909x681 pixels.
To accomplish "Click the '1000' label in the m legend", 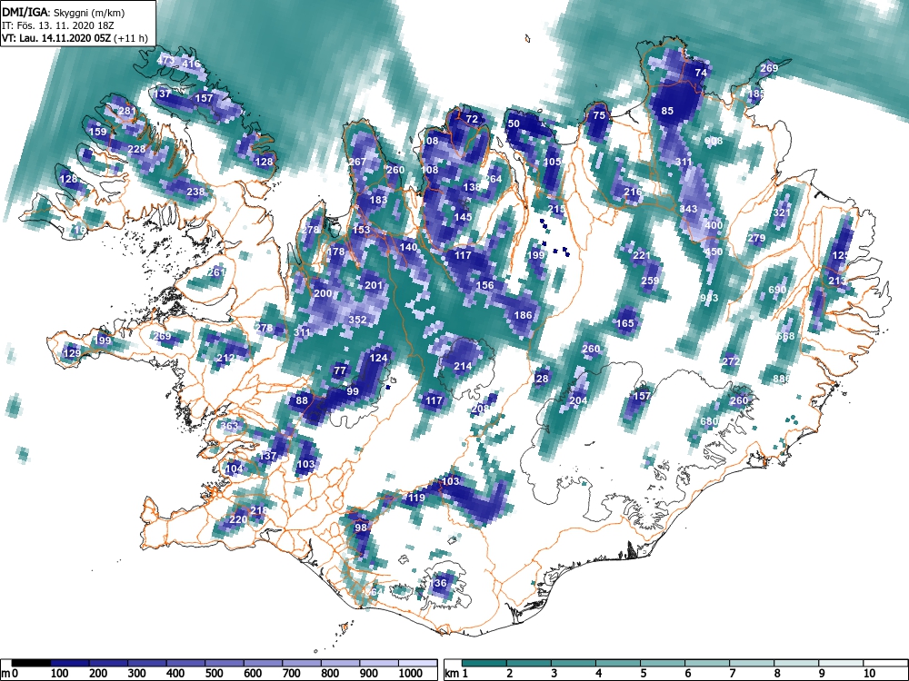I will pos(411,674).
